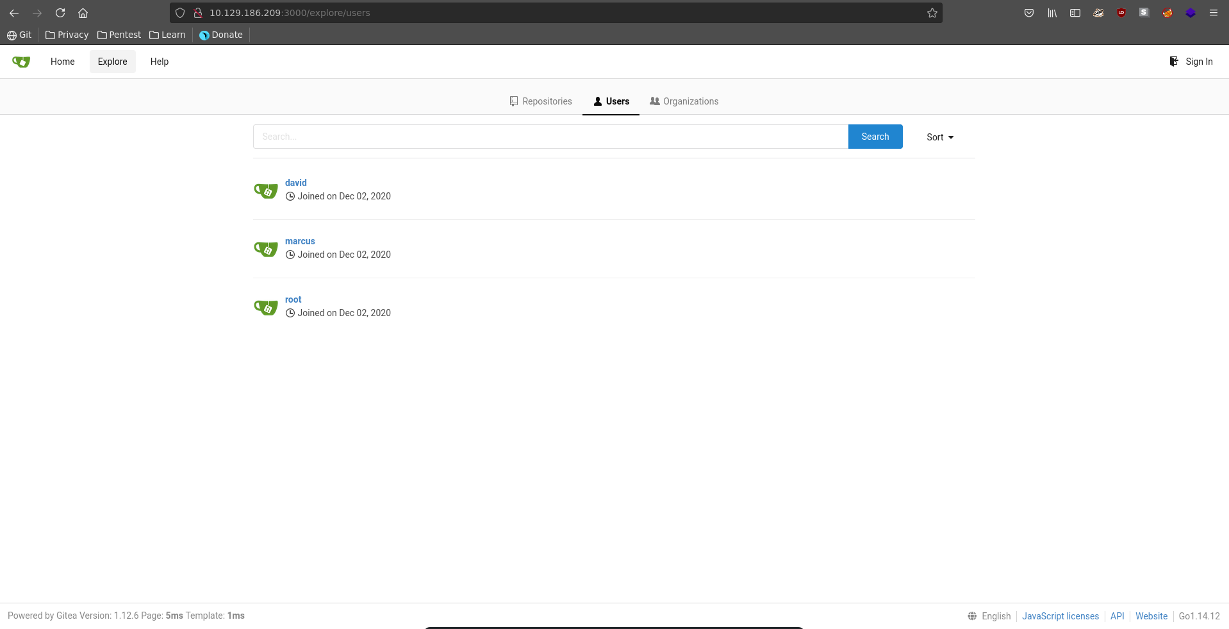Click the shield tracking protection icon
Image resolution: width=1229 pixels, height=629 pixels.
(180, 13)
